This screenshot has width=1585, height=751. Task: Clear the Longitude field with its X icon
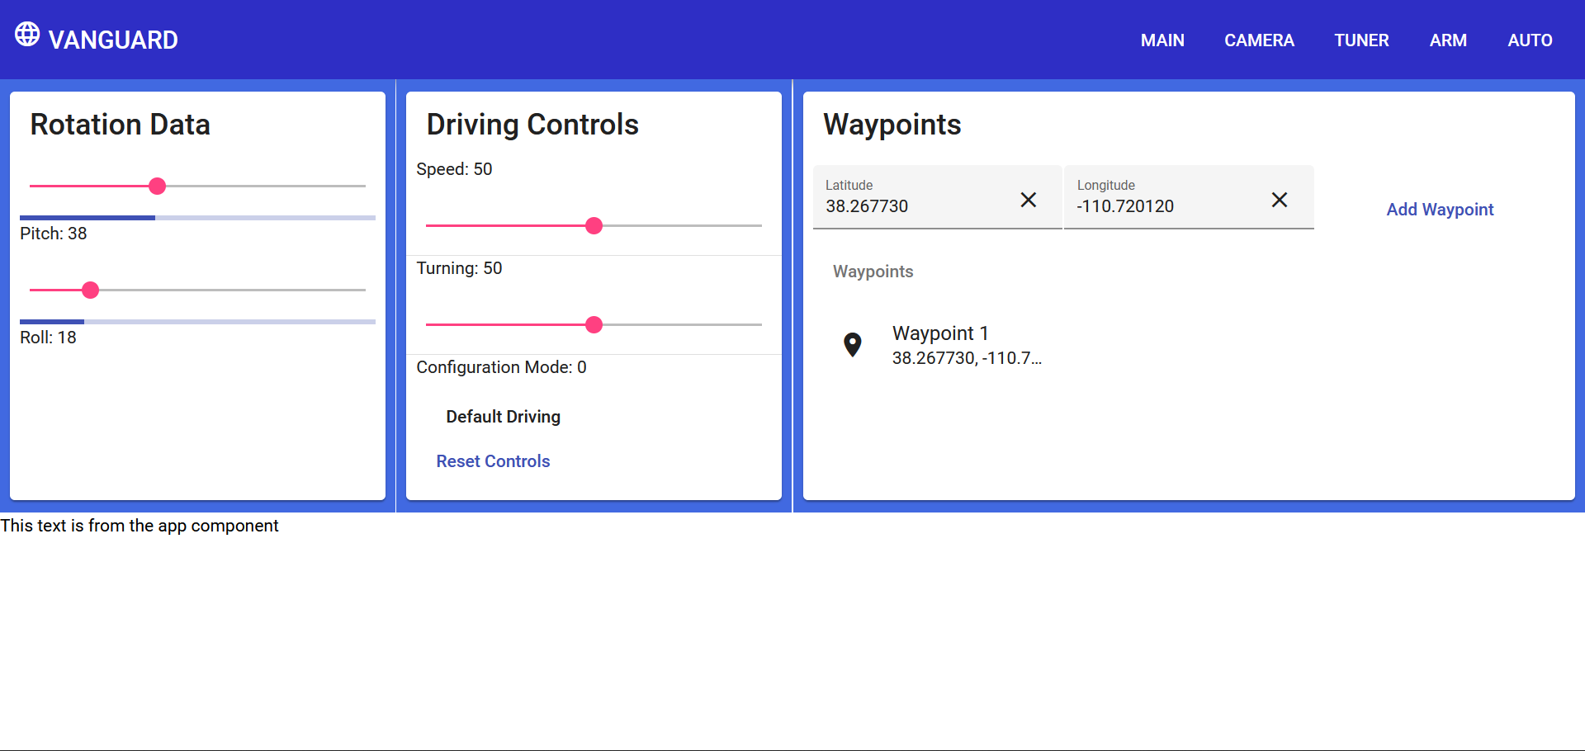click(x=1280, y=200)
